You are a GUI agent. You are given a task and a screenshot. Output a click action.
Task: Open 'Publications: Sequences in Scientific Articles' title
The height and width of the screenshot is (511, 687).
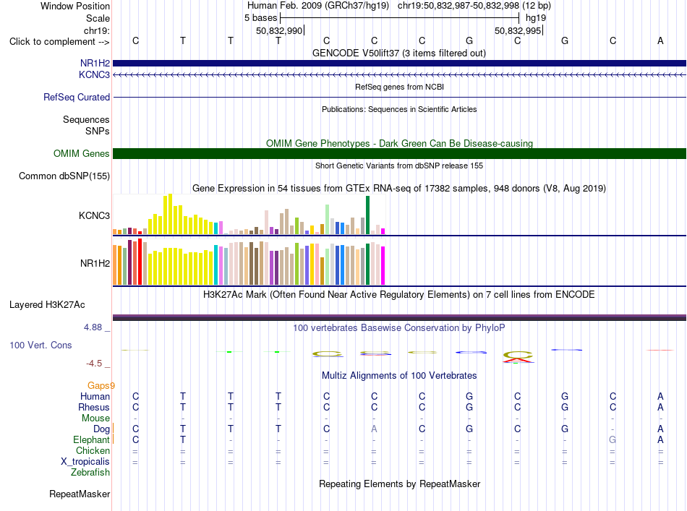point(399,109)
